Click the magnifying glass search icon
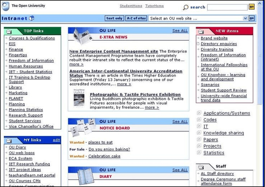This screenshot has height=187, width=265. pos(186,8)
